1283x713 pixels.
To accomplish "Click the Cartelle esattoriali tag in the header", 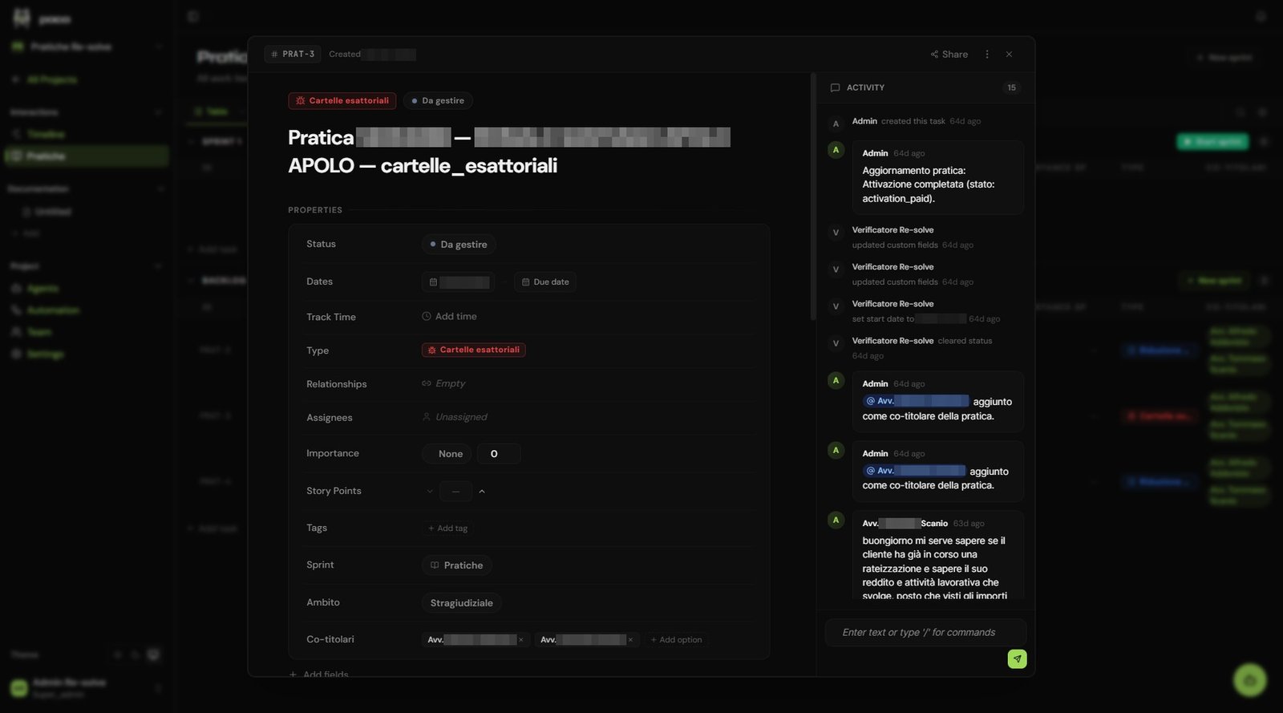I will point(342,101).
